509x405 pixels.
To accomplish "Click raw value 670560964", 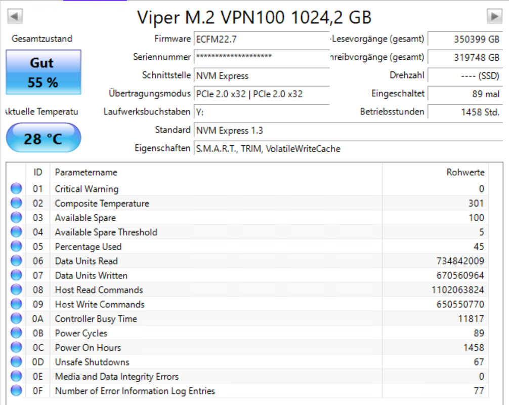I will 460,275.
